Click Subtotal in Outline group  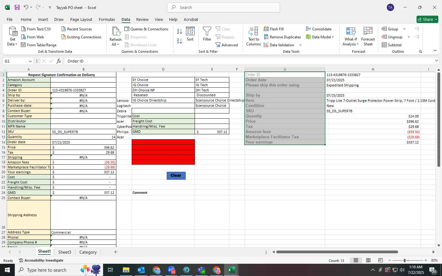point(392,45)
